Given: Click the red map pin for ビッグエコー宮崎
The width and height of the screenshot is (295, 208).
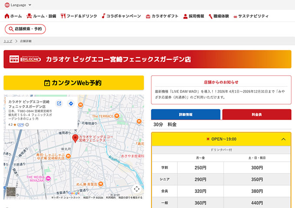Looking at the screenshot, I should click(75, 139).
